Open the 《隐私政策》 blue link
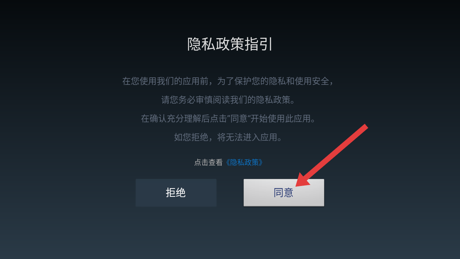Image resolution: width=460 pixels, height=259 pixels. coord(244,162)
